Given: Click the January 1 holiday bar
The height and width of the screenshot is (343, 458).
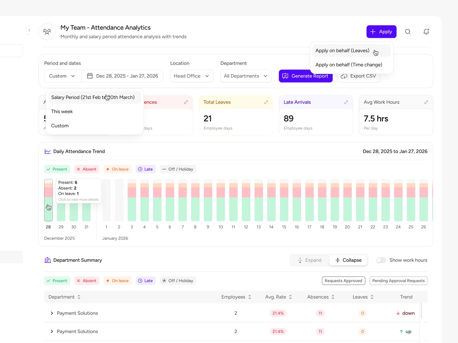Looking at the screenshot, I should 106,200.
